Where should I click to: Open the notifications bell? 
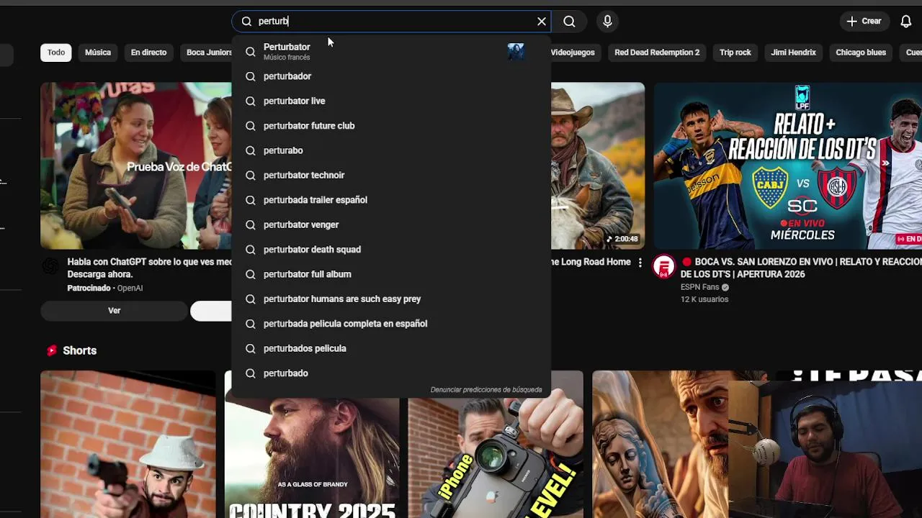tap(906, 22)
